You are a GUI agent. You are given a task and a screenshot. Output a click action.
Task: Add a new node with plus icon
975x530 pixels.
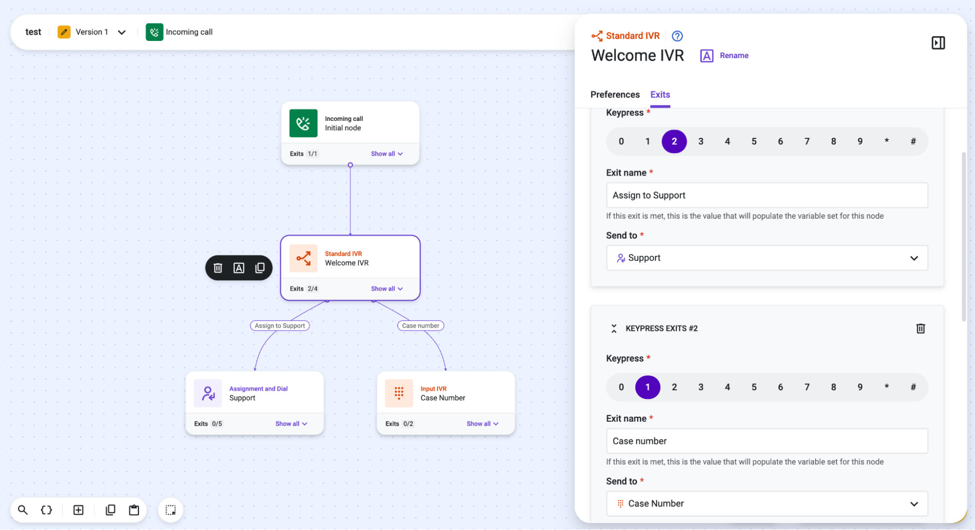point(79,510)
